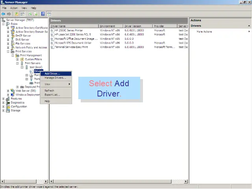Click the Features node icon

click(8, 99)
